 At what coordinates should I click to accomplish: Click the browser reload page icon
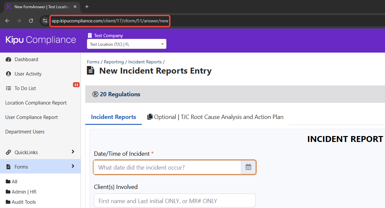tap(31, 21)
